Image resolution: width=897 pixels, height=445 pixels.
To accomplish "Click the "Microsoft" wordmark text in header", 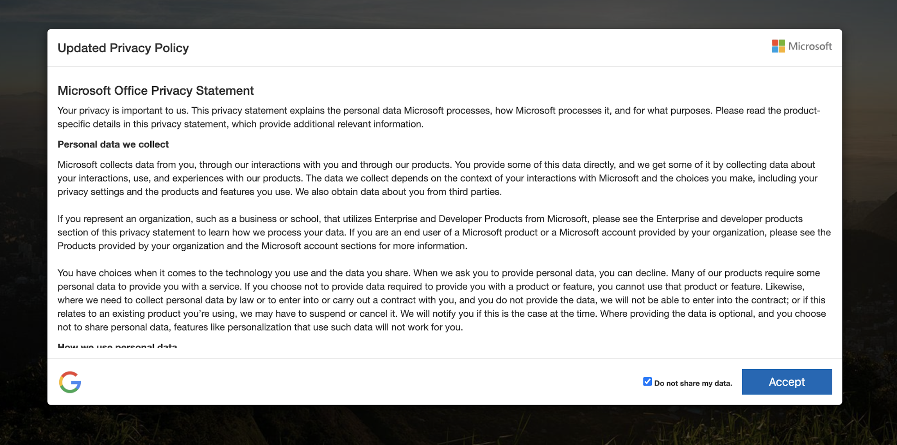I will tap(810, 46).
